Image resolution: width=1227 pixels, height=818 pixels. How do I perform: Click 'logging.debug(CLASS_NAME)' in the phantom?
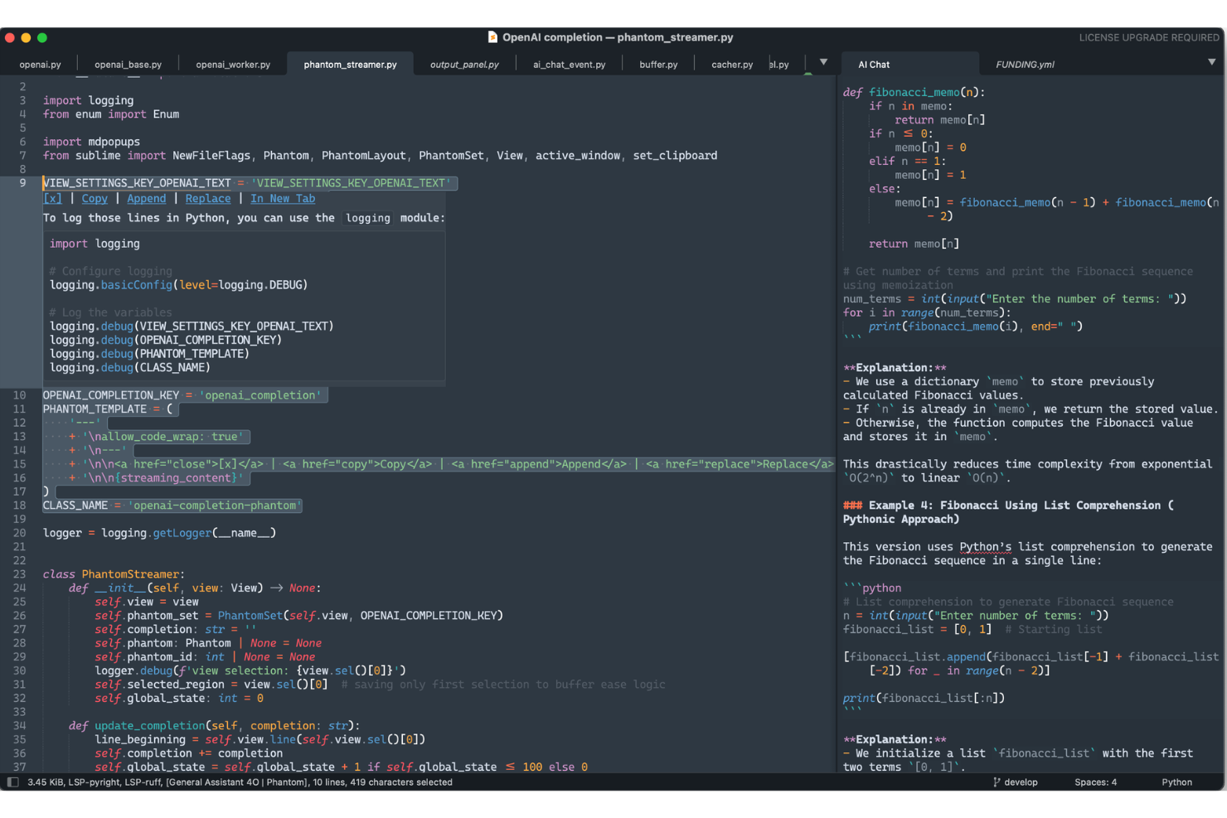point(130,367)
